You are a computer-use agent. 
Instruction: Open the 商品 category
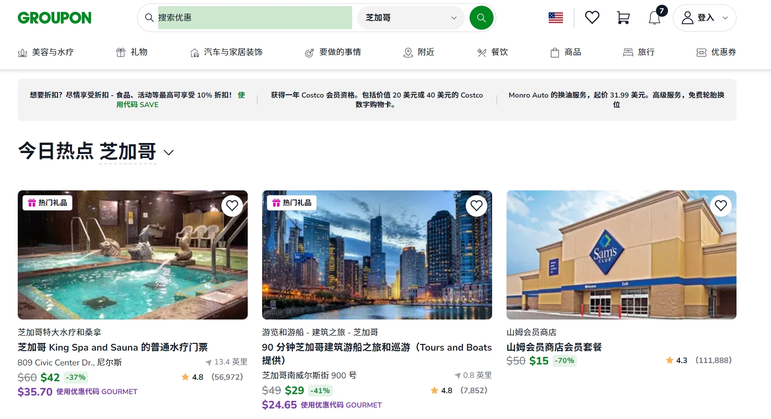(566, 52)
